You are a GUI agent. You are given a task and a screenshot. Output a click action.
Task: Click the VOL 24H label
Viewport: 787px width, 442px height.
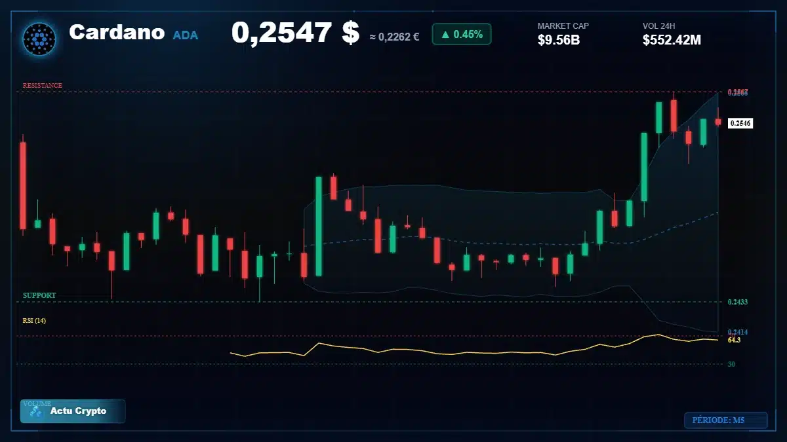pos(659,26)
